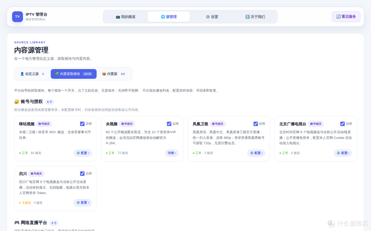The height and width of the screenshot is (231, 371).
Task: Toggle the 启用 checkbox for 北京广播电视台
Action: pos(342,124)
